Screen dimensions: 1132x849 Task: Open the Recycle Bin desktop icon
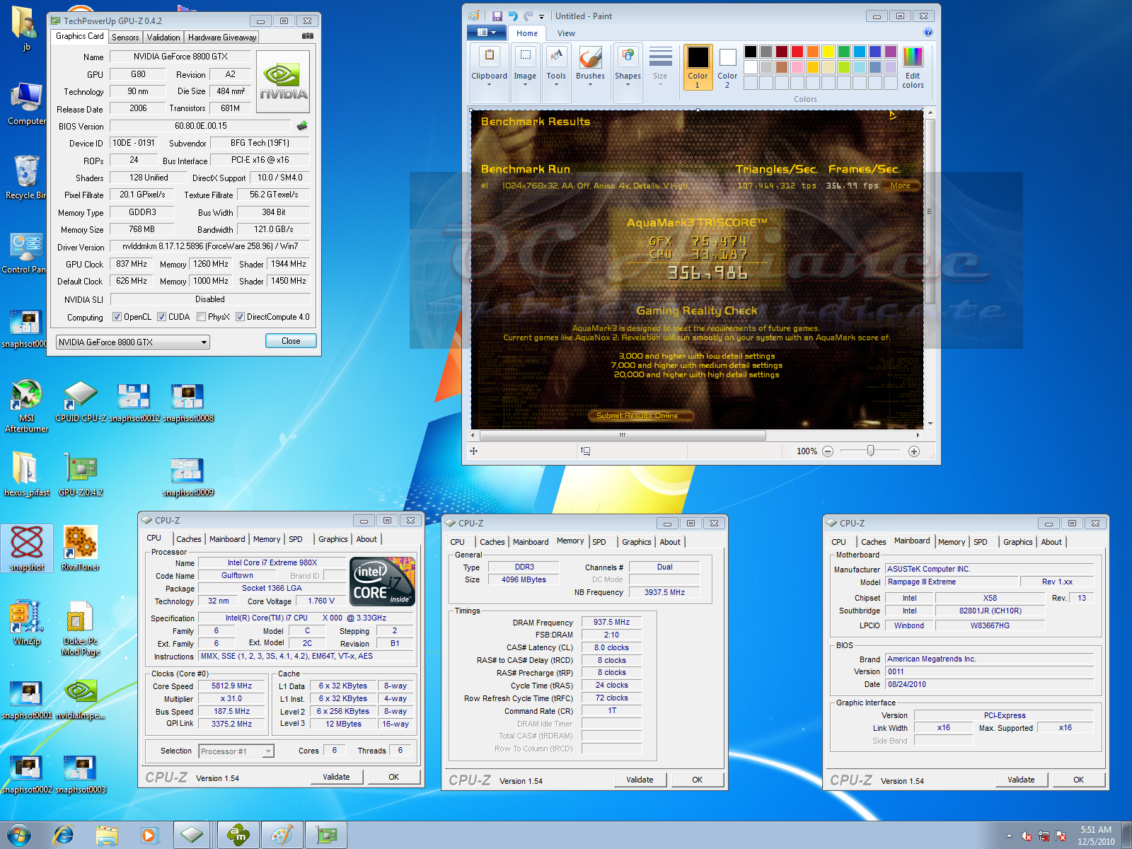coord(26,178)
